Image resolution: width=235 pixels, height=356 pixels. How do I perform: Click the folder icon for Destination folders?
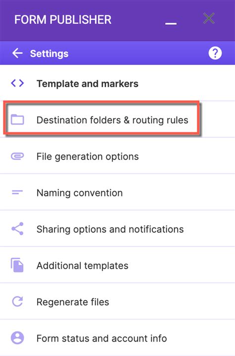point(17,119)
